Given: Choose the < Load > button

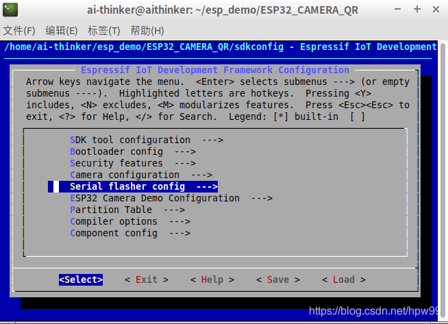Looking at the screenshot, I should pos(344,279).
